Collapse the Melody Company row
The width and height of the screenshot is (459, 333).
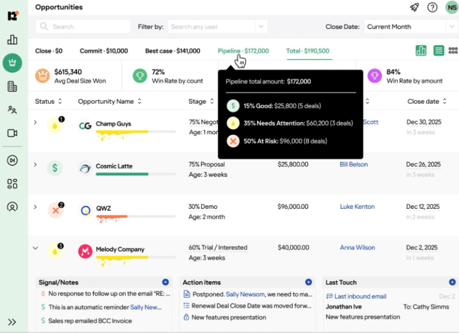[x=35, y=248]
